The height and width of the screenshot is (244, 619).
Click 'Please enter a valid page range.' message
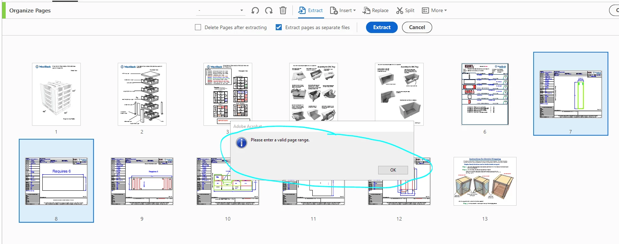[x=280, y=140]
